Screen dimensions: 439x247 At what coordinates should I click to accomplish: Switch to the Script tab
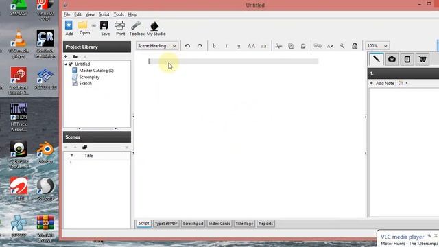143,224
